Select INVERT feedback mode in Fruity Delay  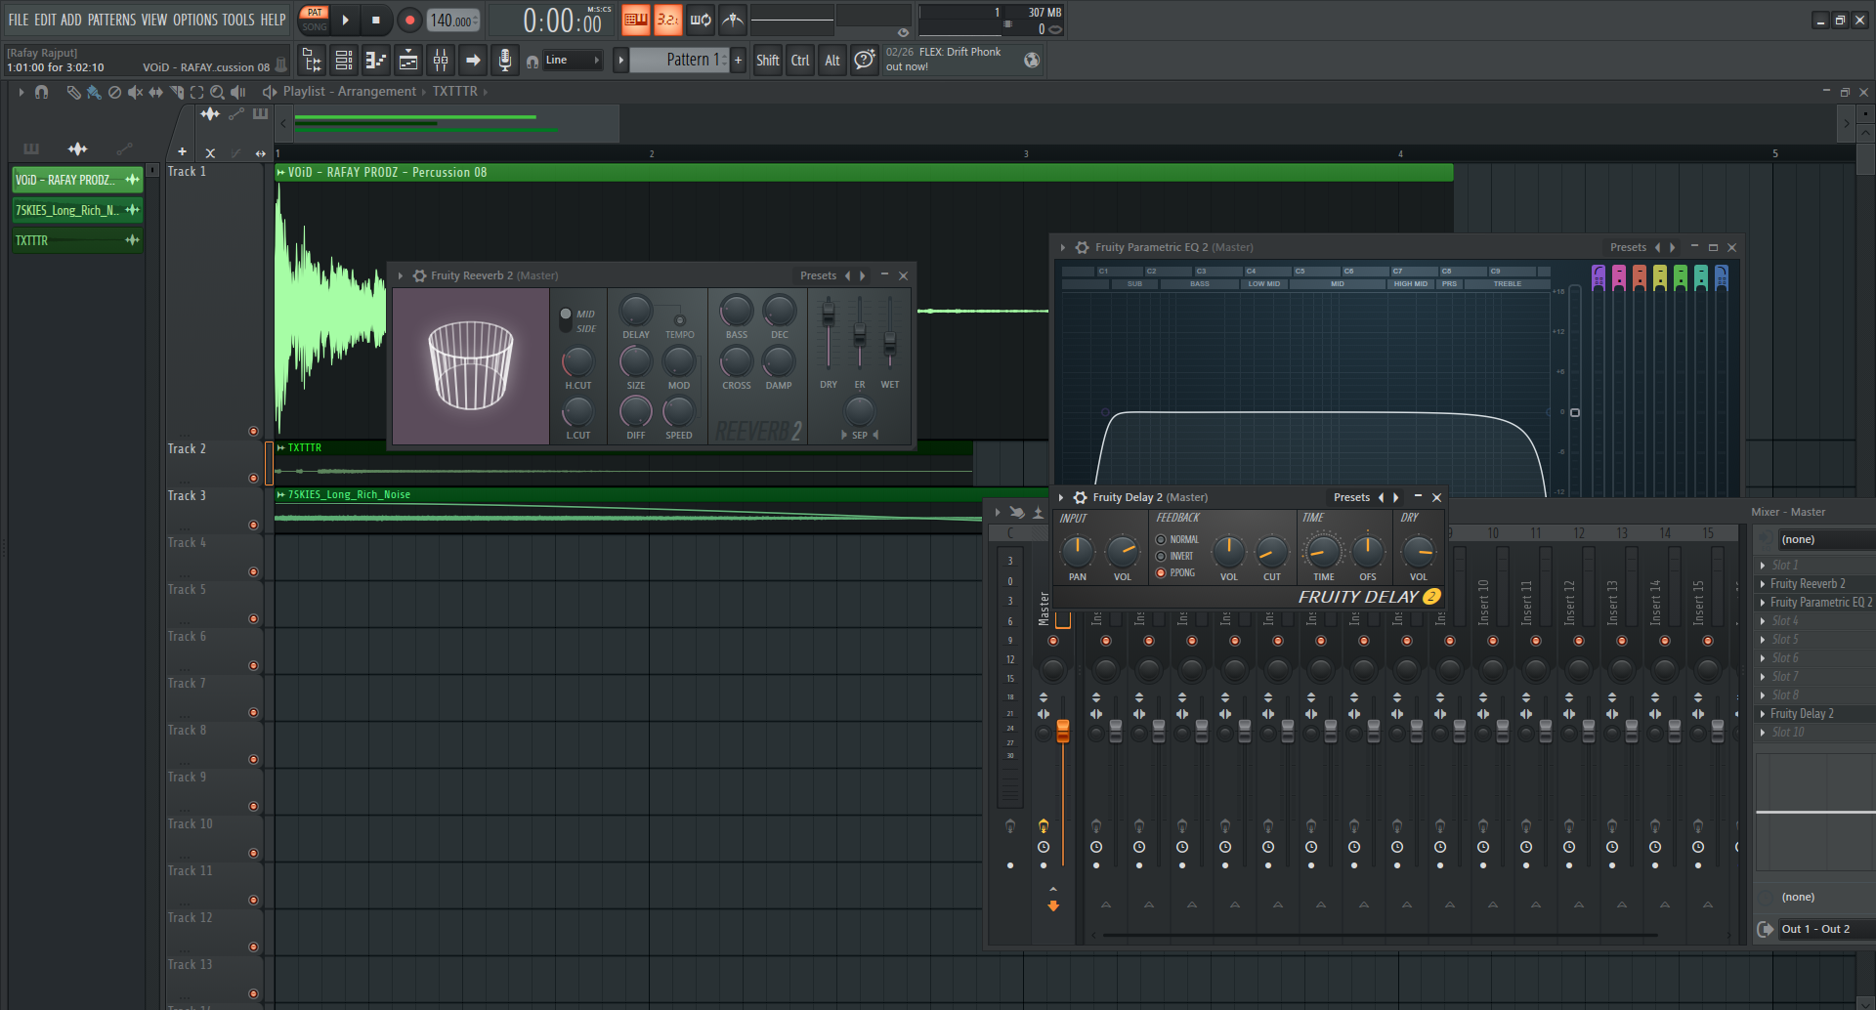[x=1161, y=557]
